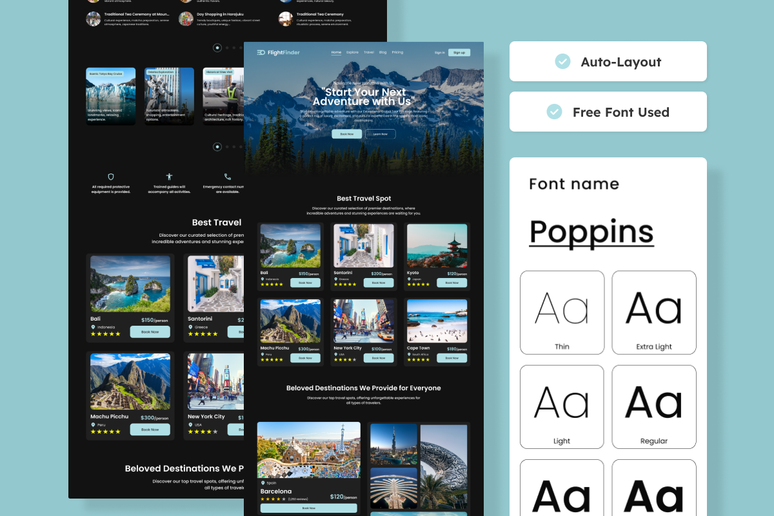Click the Day Shopping in Harajuku avatar
Image resolution: width=774 pixels, height=516 pixels.
[186, 19]
